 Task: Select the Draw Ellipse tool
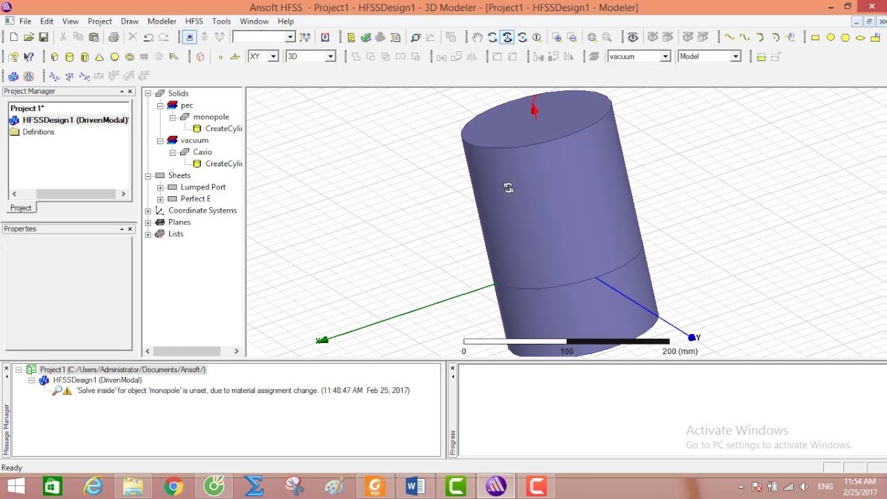pyautogui.click(x=861, y=37)
